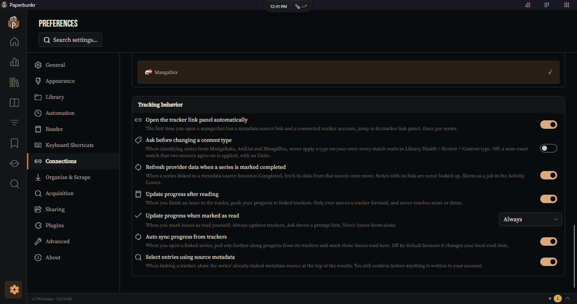Click the magnifier search icon in the left rail
This screenshot has width=577, height=304.
click(x=14, y=184)
